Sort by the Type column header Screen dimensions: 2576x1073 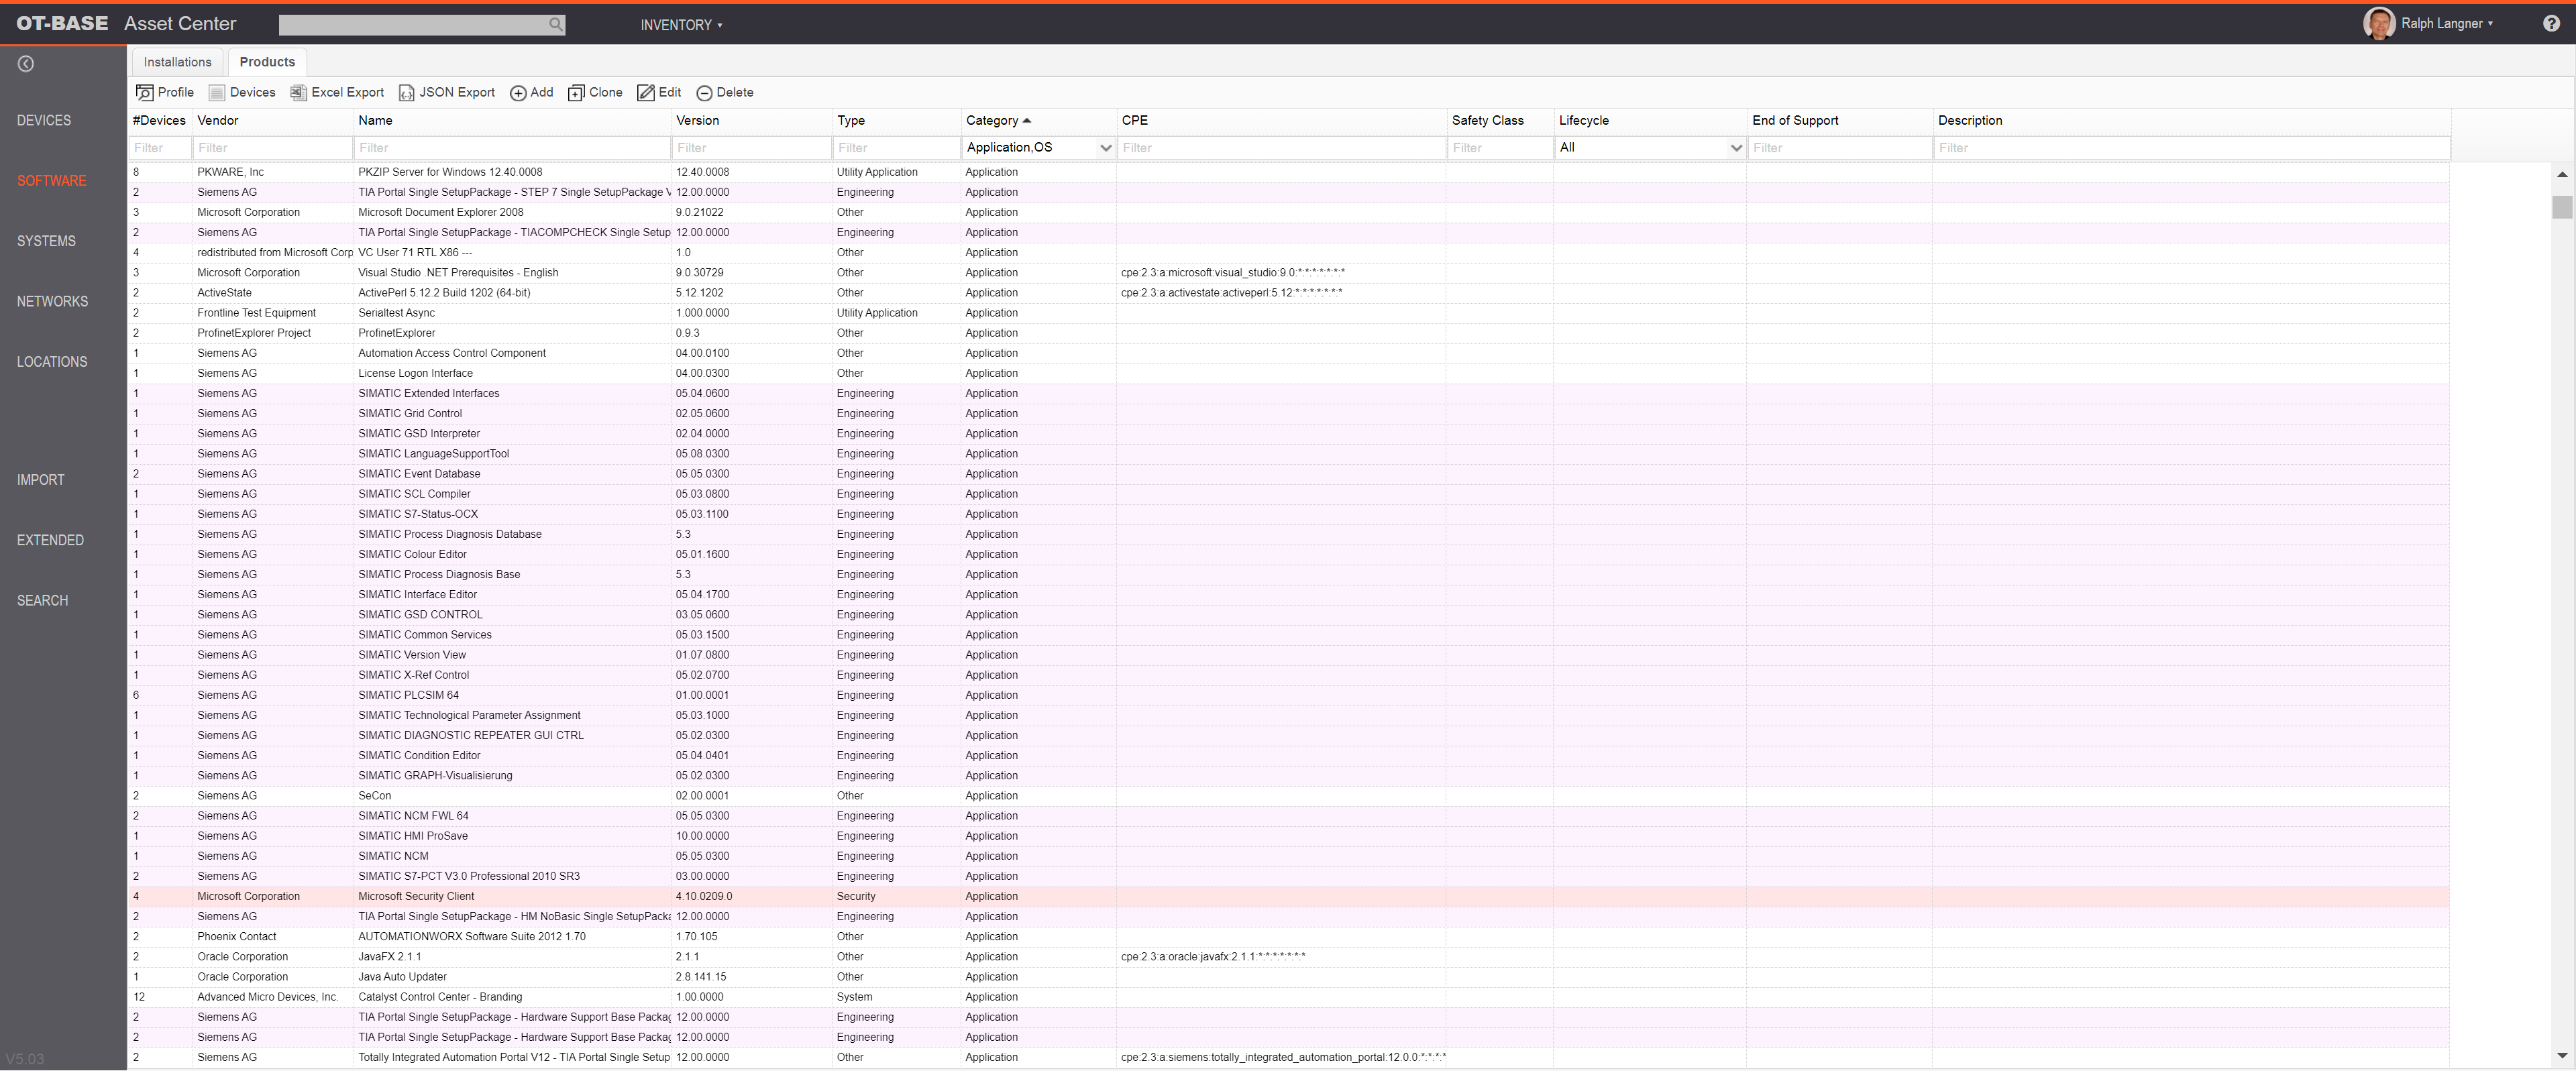coord(851,121)
